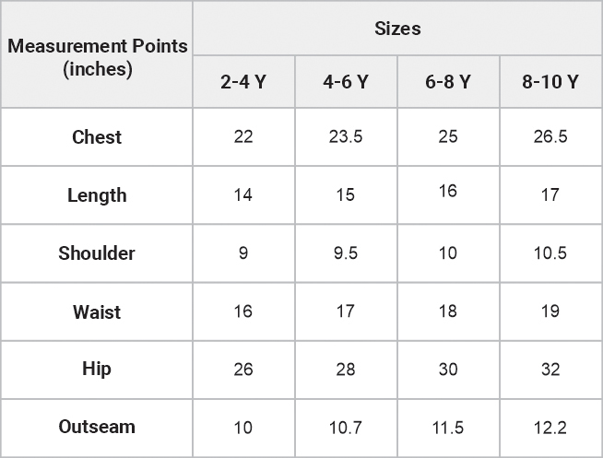Viewport: 603px width, 458px height.
Task: Click the Hip row label
Action: (x=97, y=370)
